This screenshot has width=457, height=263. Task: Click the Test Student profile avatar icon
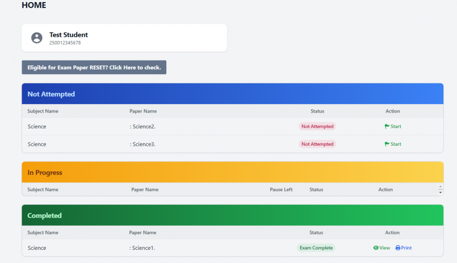coord(37,38)
